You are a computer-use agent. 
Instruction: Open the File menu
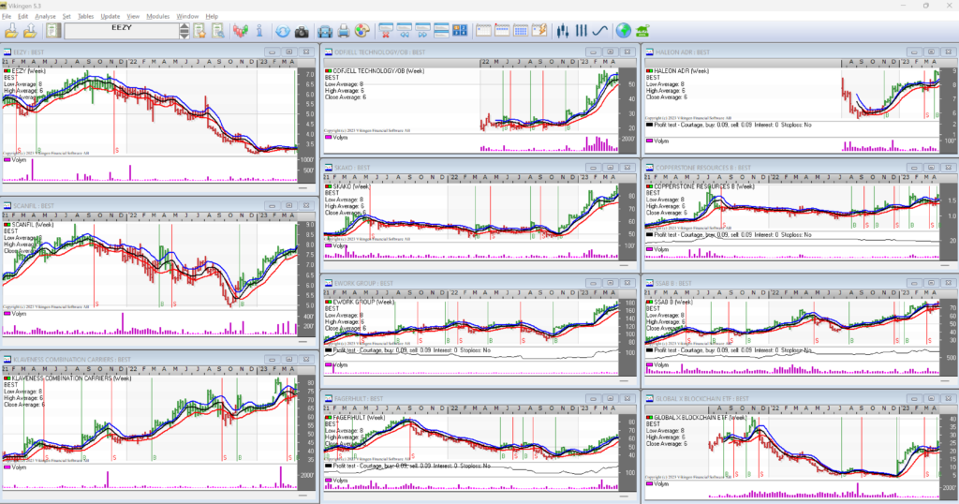point(7,17)
